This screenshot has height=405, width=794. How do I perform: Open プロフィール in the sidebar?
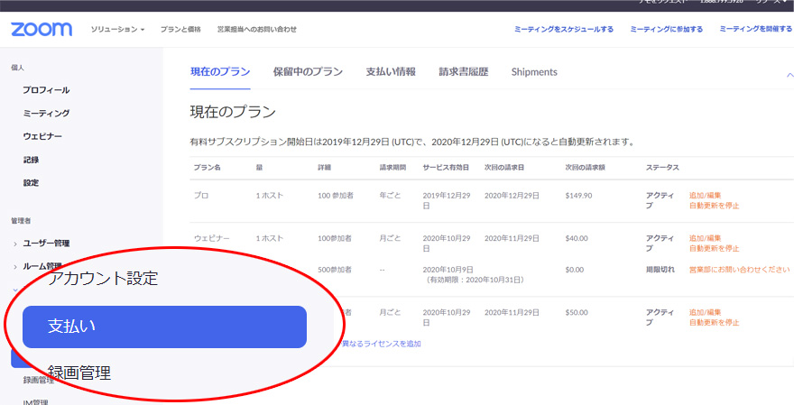pyautogui.click(x=46, y=90)
